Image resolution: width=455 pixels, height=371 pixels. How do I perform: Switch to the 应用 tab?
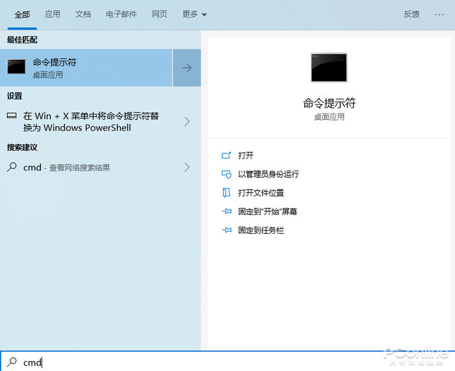53,14
